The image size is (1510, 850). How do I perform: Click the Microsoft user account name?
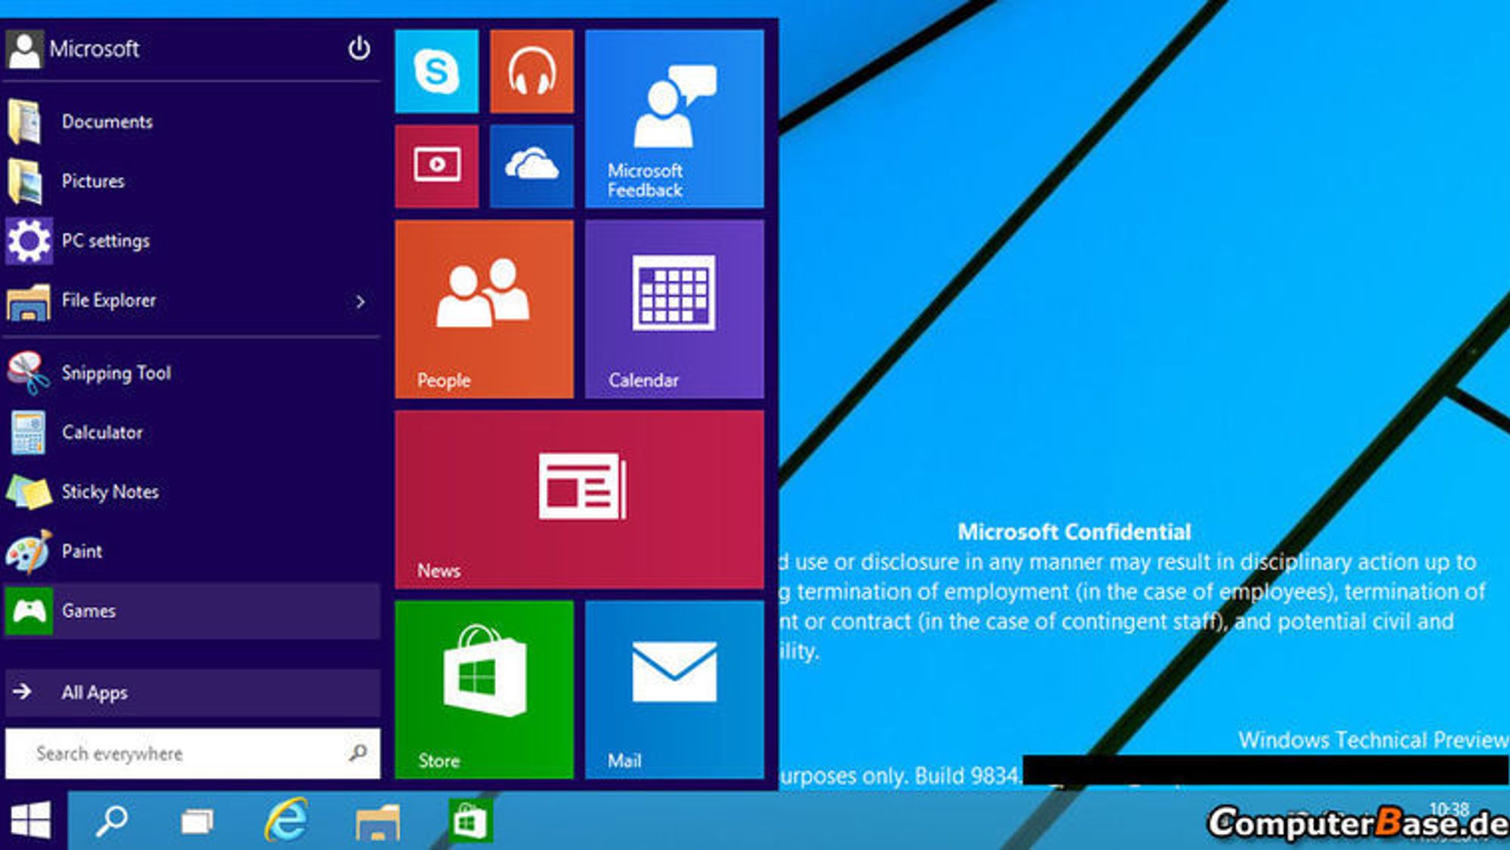click(x=95, y=49)
